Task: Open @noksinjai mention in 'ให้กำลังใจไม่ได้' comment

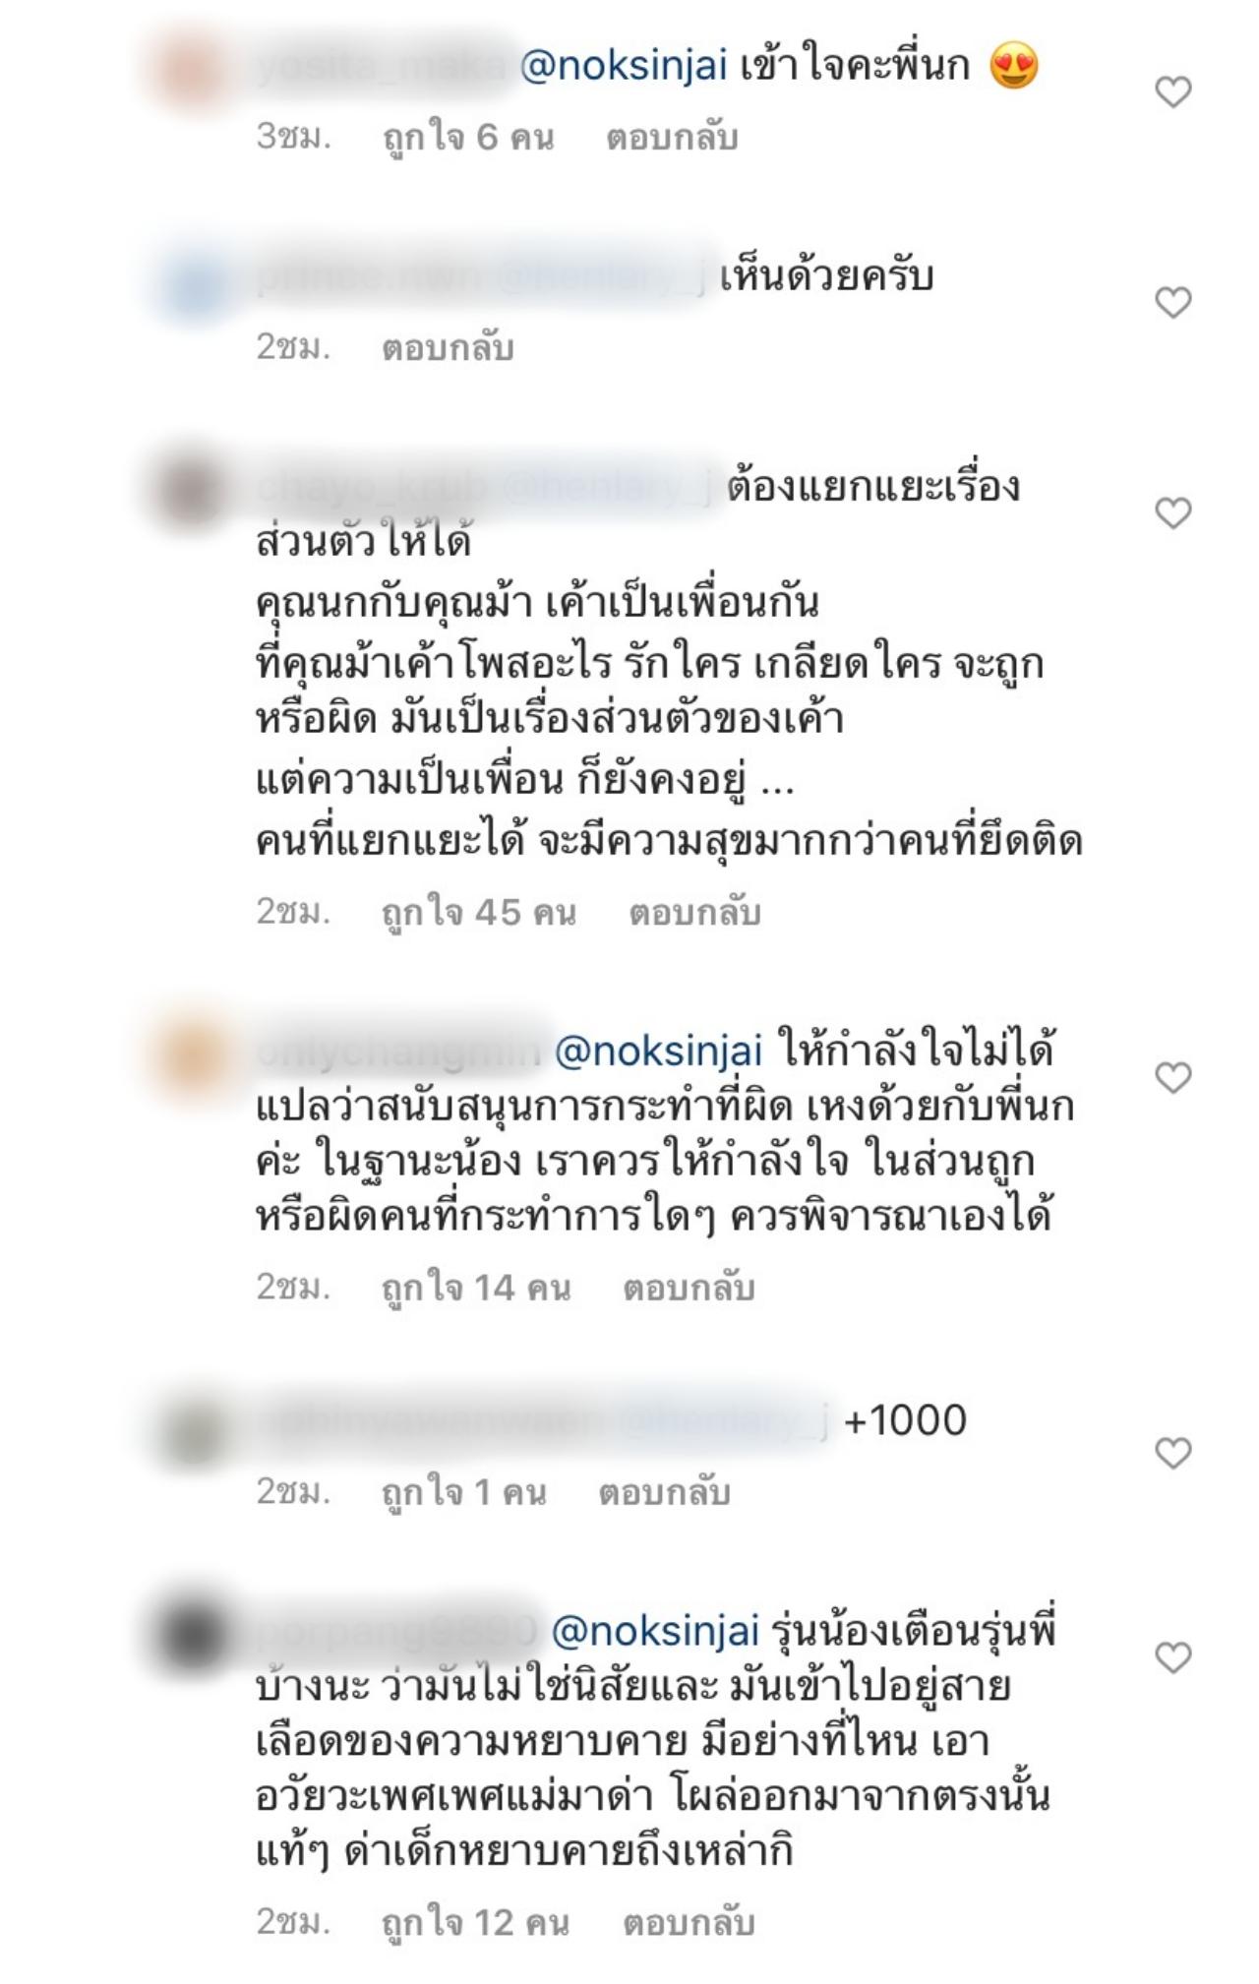Action: [659, 1052]
